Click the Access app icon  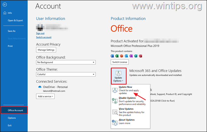coord(141,56)
